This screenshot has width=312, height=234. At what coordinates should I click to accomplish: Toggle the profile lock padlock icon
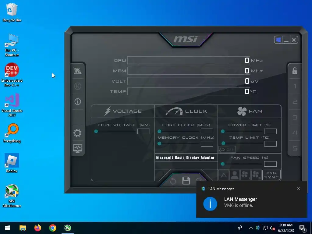click(x=295, y=71)
